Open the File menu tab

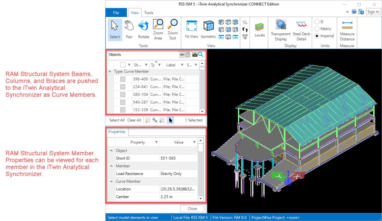[116, 13]
